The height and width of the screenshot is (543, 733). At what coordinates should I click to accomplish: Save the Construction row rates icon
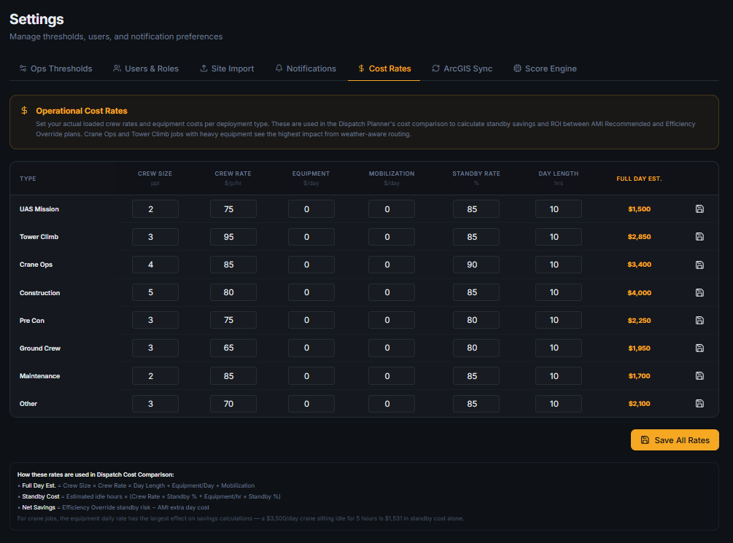(699, 292)
